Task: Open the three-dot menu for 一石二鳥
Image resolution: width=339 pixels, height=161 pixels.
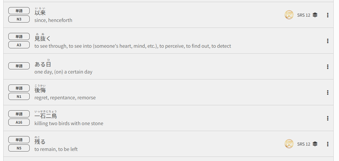Action: click(x=328, y=118)
